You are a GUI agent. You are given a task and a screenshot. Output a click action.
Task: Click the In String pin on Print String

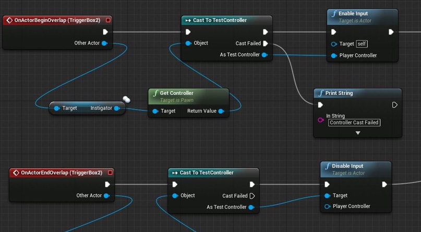321,120
